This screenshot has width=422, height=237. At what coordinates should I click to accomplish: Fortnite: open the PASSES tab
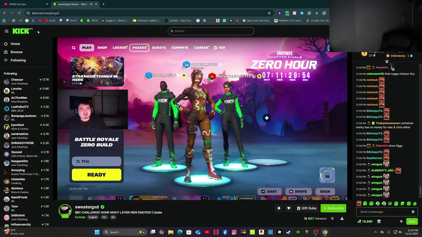tap(139, 48)
